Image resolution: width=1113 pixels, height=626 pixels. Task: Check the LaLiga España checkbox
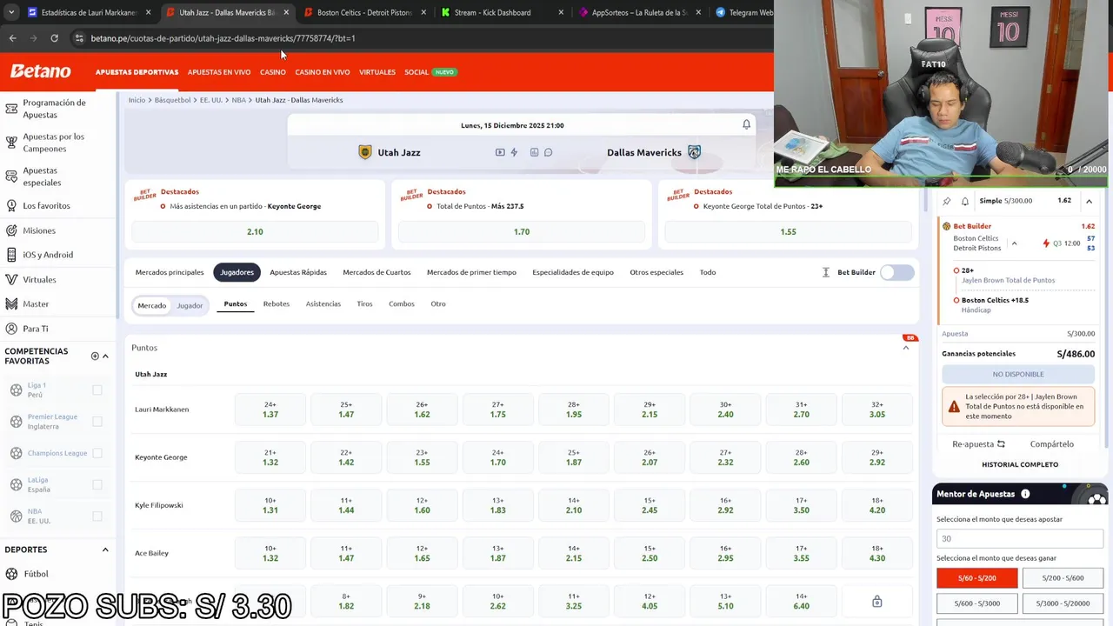97,484
